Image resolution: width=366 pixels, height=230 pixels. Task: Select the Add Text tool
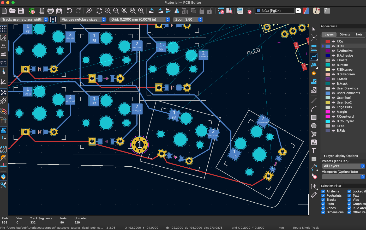(314, 151)
